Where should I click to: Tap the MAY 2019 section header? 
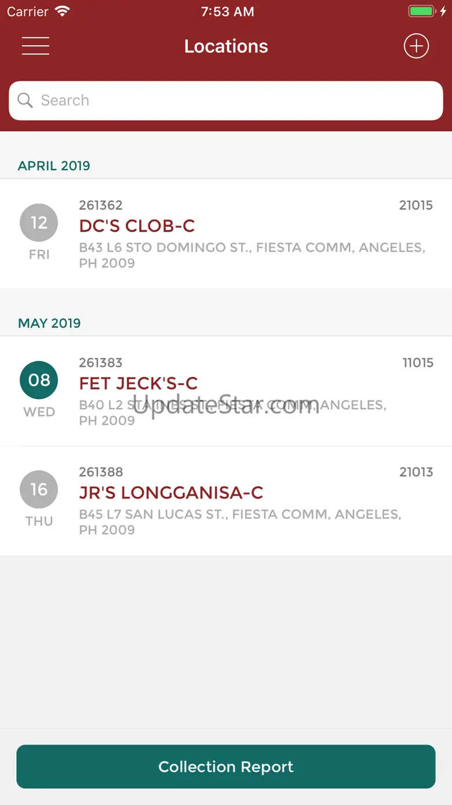[49, 323]
